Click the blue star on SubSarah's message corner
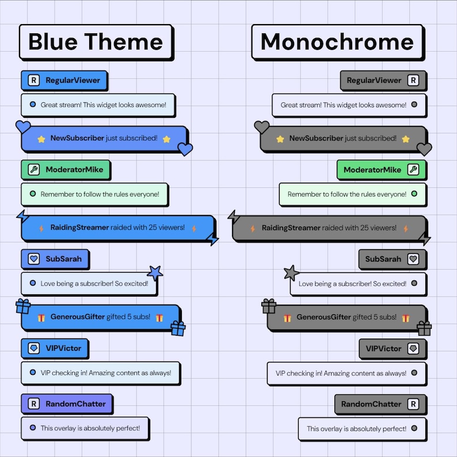This screenshot has height=457, width=457. 155,273
